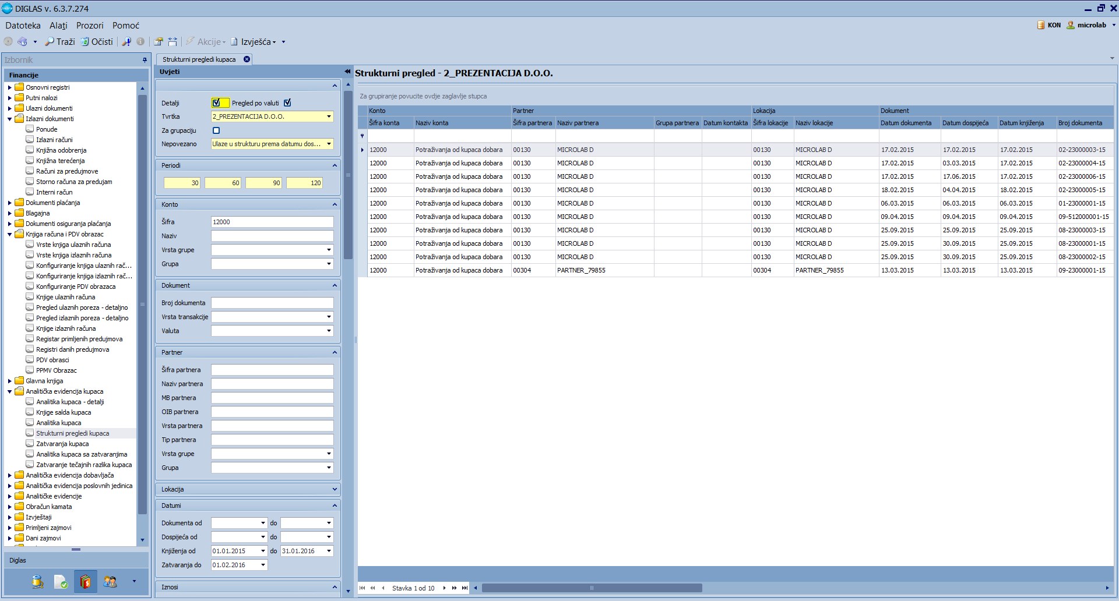Click the document with green checkmark icon

[61, 581]
